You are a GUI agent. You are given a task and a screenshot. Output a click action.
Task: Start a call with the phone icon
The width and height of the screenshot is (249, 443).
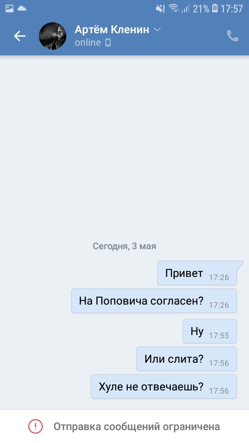pyautogui.click(x=232, y=36)
